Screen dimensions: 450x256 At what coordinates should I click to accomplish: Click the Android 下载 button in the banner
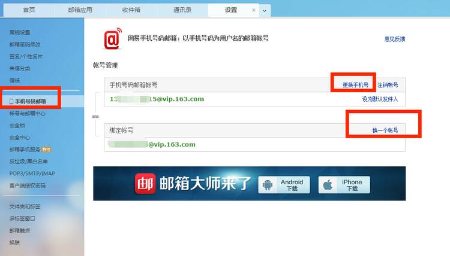(284, 185)
